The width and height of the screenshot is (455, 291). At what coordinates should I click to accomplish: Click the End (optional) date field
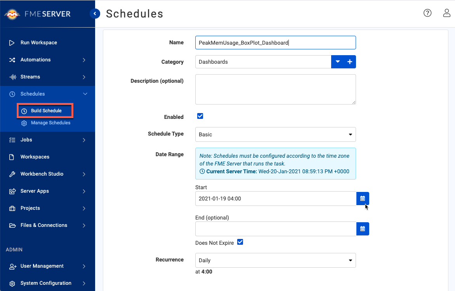[x=276, y=229]
